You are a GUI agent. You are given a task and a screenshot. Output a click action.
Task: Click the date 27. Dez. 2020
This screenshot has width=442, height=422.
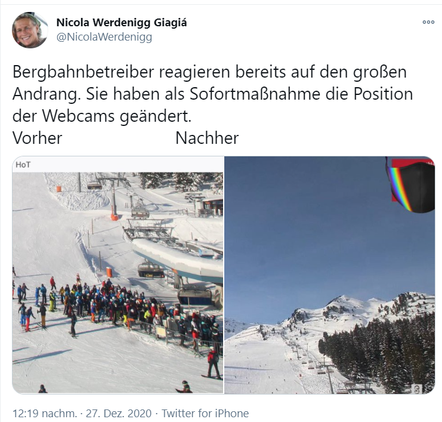tap(119, 413)
